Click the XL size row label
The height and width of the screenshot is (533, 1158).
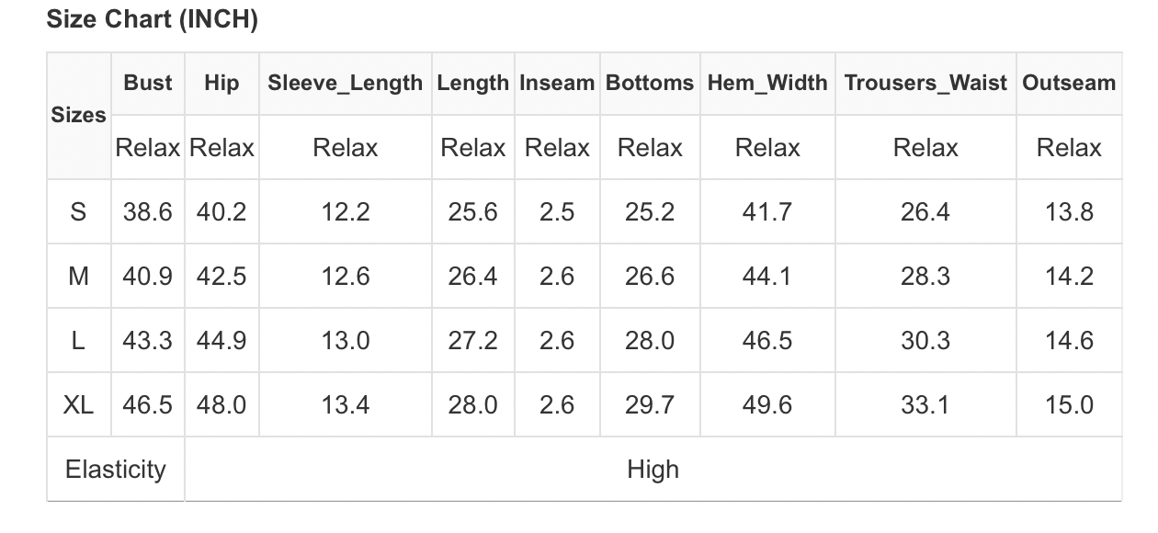click(x=78, y=405)
